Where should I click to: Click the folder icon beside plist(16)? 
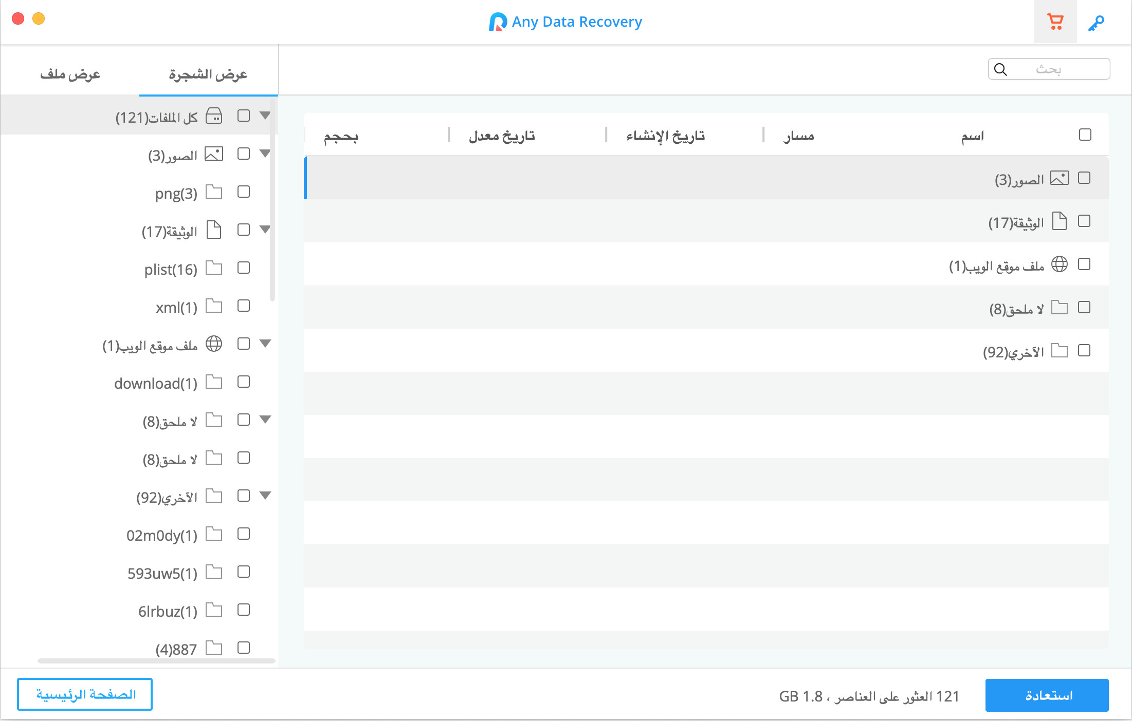[214, 268]
